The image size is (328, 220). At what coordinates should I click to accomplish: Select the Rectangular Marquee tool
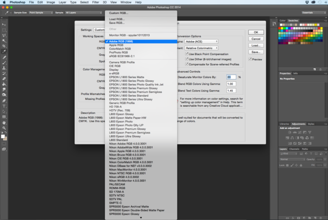click(4, 29)
